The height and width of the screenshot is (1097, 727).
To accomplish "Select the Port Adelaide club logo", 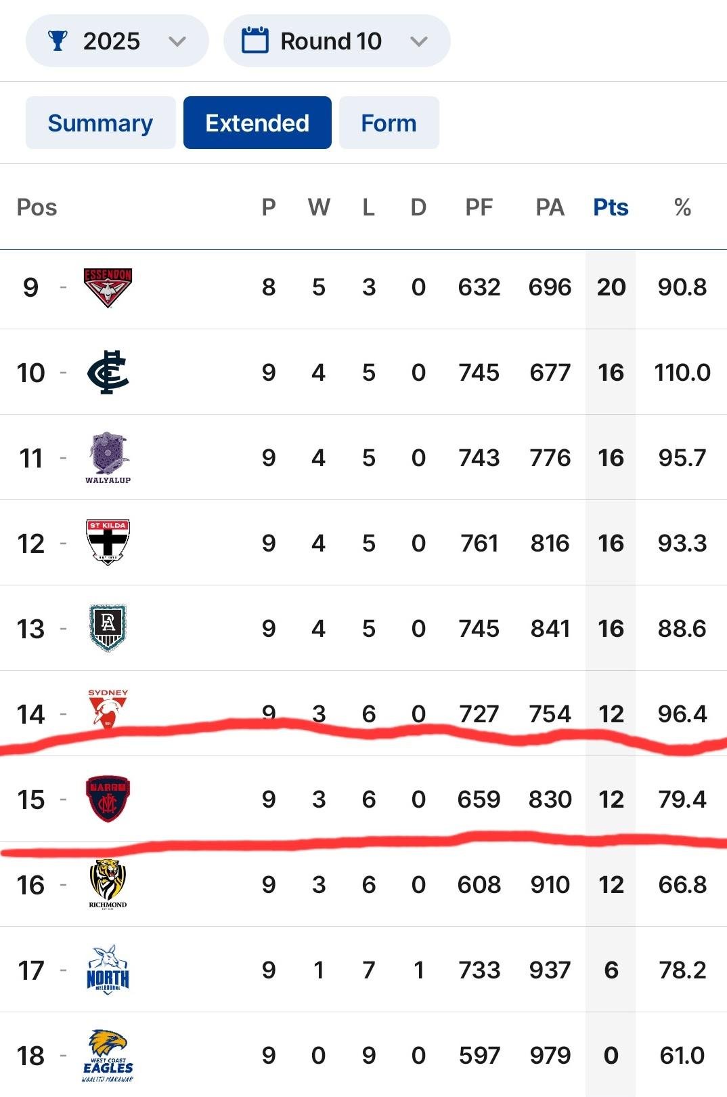I will pyautogui.click(x=108, y=628).
